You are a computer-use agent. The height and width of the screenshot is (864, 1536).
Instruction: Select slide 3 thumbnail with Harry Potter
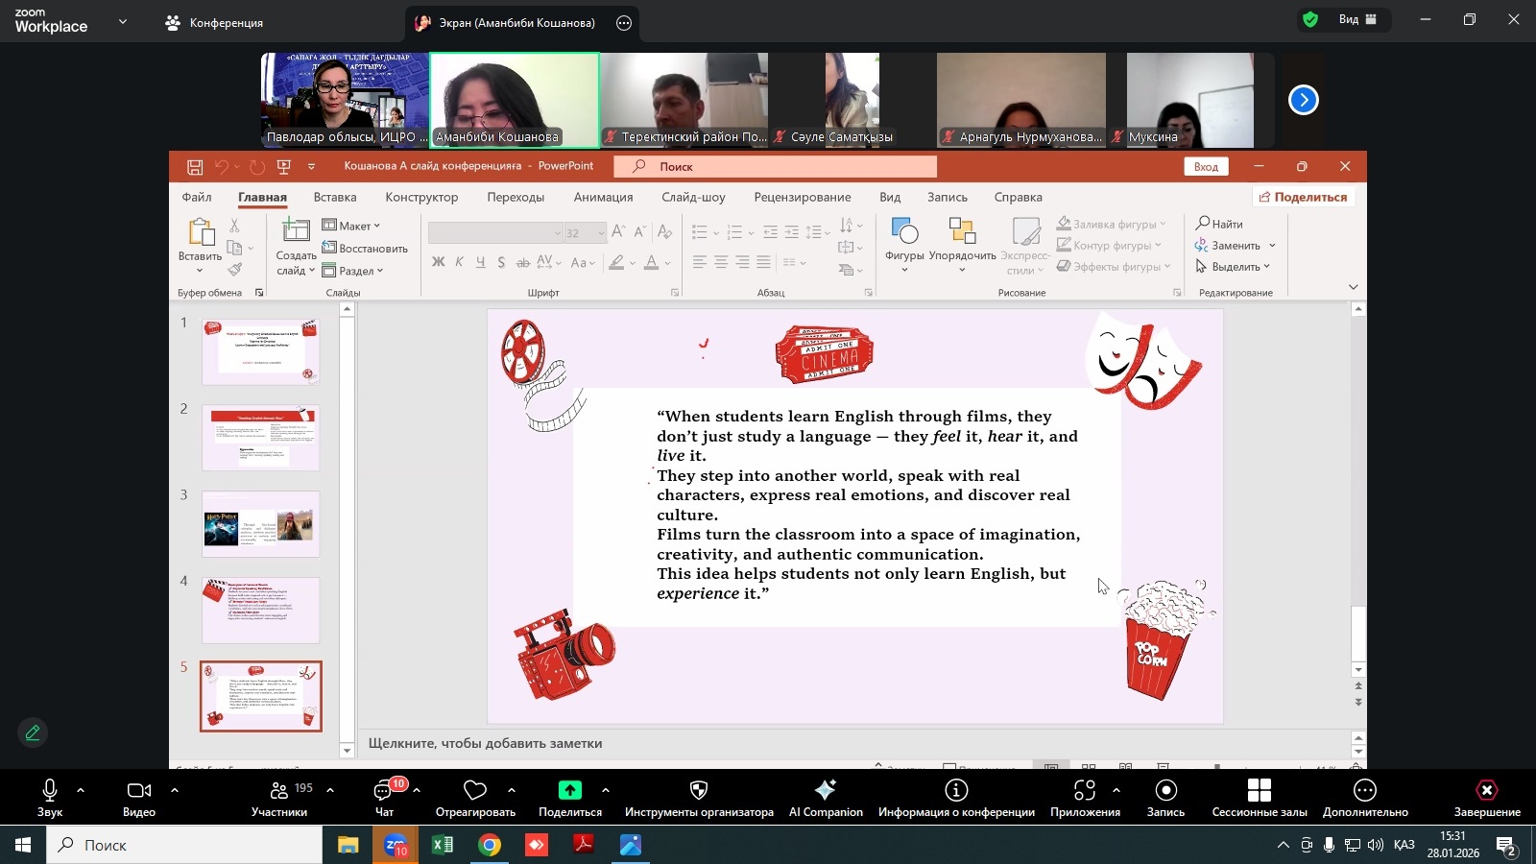pyautogui.click(x=260, y=524)
